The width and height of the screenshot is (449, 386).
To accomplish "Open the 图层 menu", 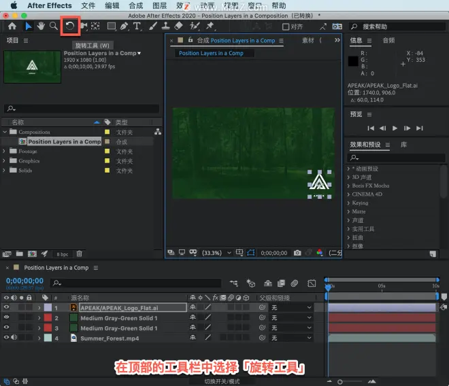I will click(159, 5).
